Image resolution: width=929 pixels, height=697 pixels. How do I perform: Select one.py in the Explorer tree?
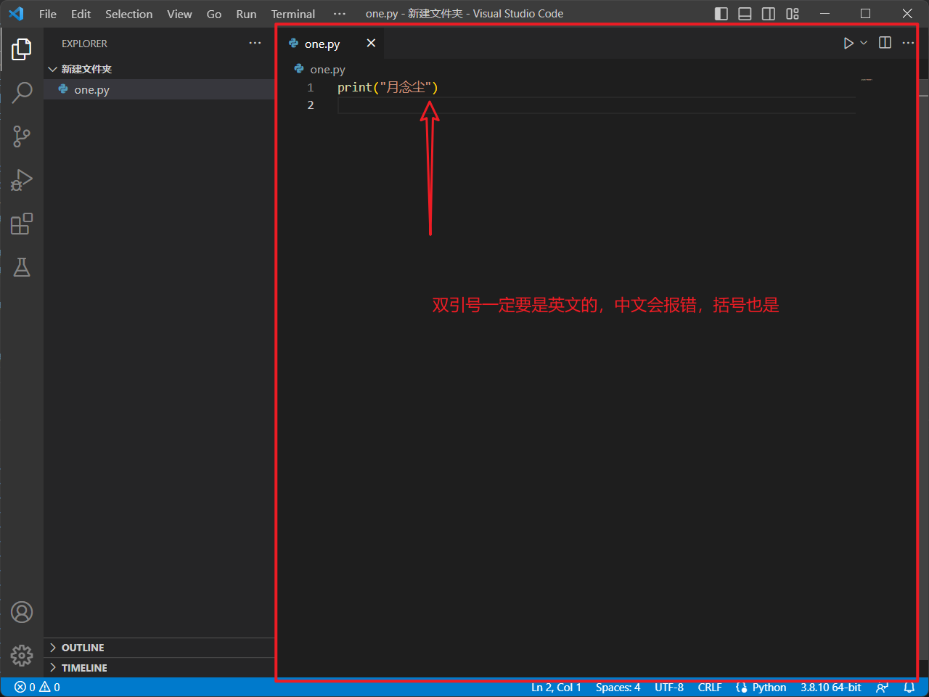[91, 90]
